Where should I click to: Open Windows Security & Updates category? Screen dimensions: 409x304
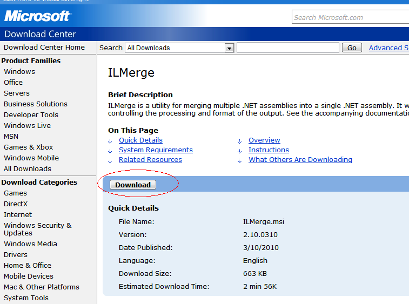pyautogui.click(x=38, y=229)
